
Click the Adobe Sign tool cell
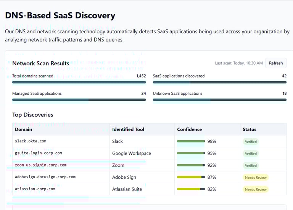[142, 177]
